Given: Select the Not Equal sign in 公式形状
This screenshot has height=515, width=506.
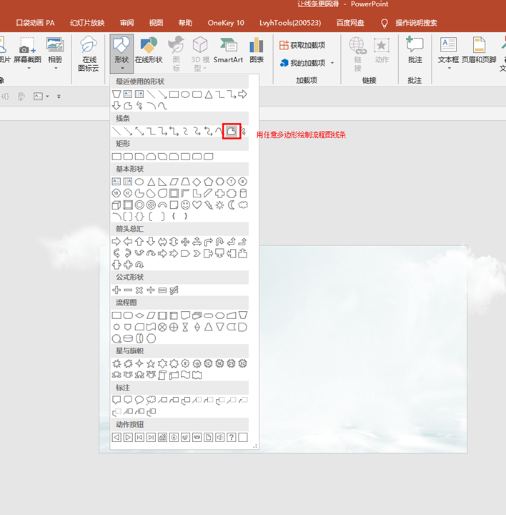Looking at the screenshot, I should tap(174, 290).
